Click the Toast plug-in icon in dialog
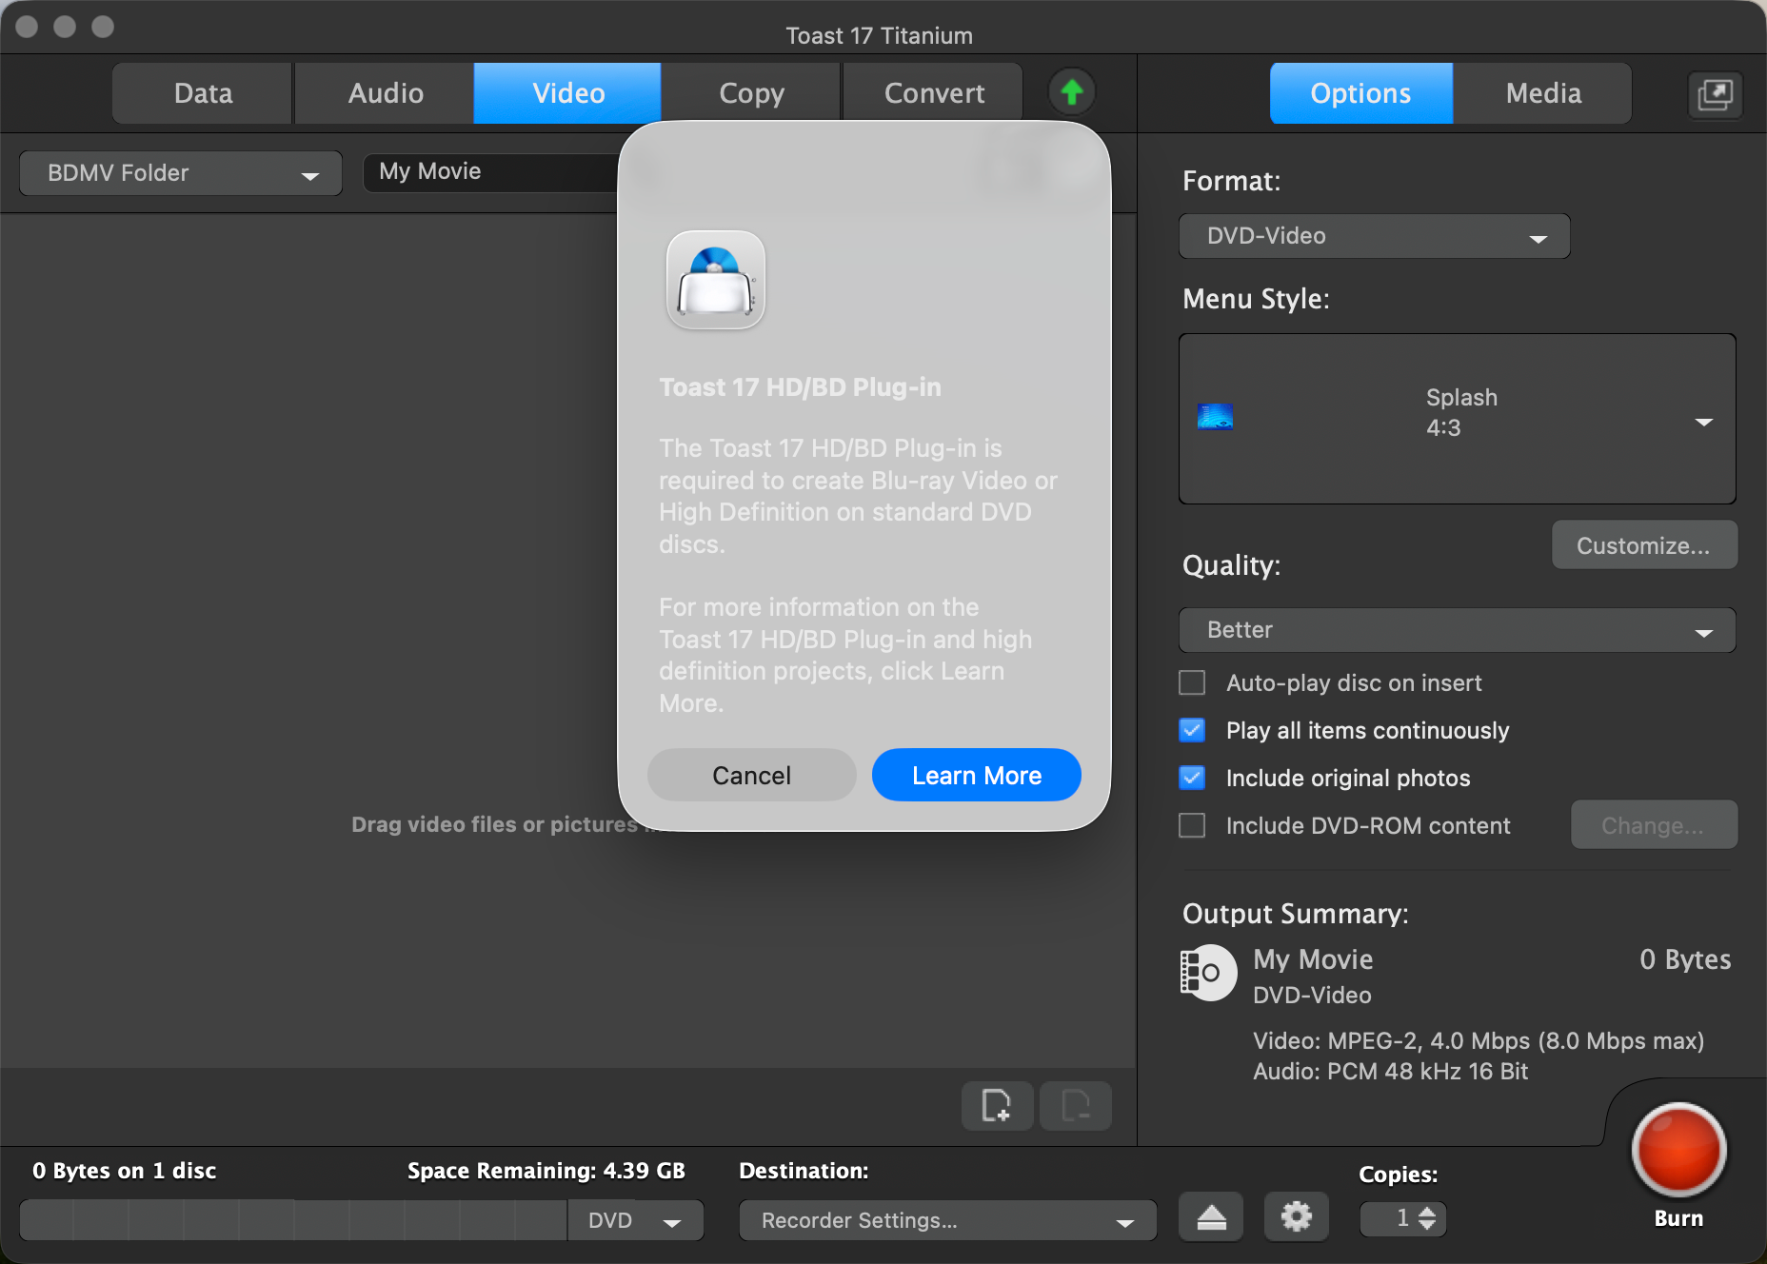The height and width of the screenshot is (1264, 1767). [x=716, y=281]
